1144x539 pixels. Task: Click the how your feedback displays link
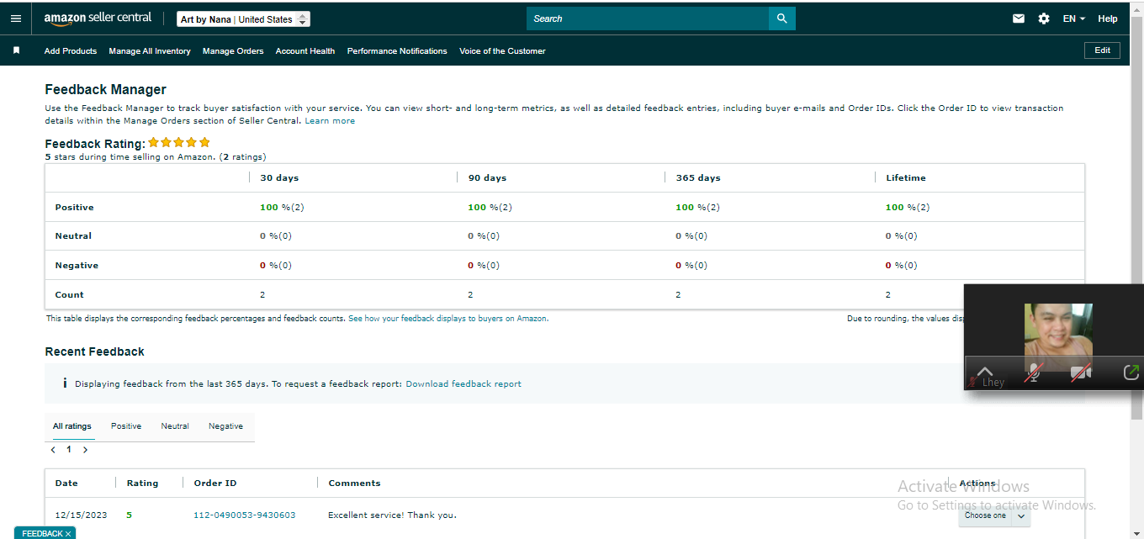click(x=448, y=319)
